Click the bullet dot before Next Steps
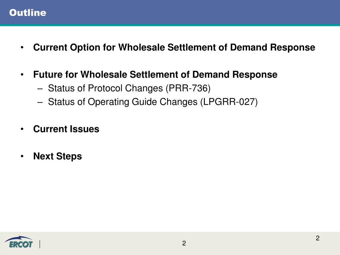Screen dimensions: 340x255 click(x=22, y=156)
